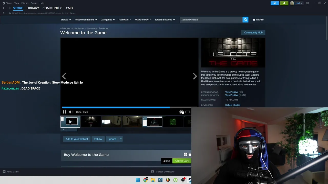This screenshot has height=184, width=328.
Task: Open the Games menu
Action: click(34, 3)
